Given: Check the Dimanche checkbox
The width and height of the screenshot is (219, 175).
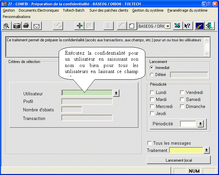Looking at the screenshot, I should click(x=182, y=106).
